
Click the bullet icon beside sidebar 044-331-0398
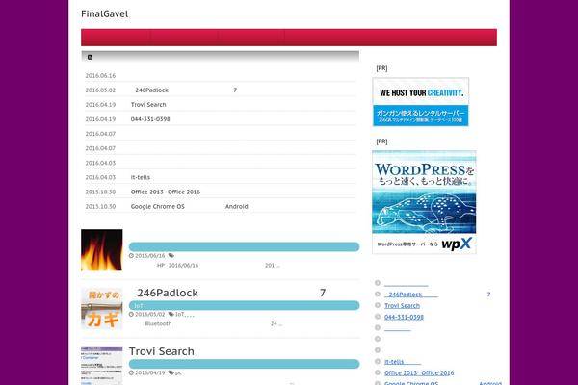pos(378,317)
